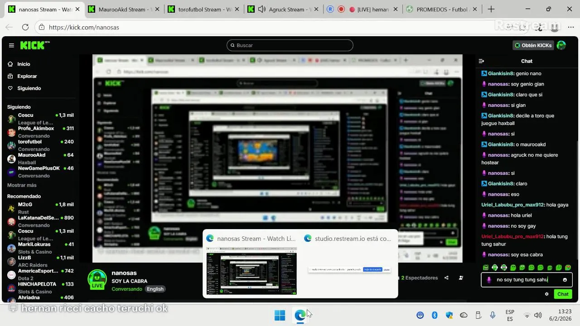Open the Kick hamburger sidebar menu
Screen dimensions: 580x326
[11, 45]
